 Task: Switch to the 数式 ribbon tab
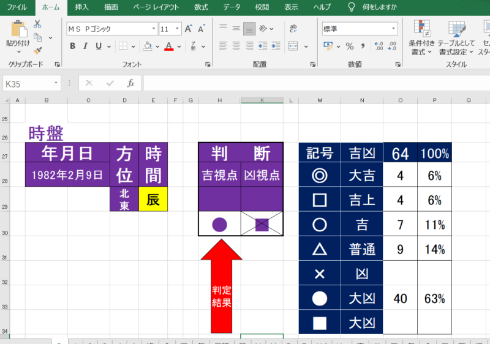pos(201,7)
